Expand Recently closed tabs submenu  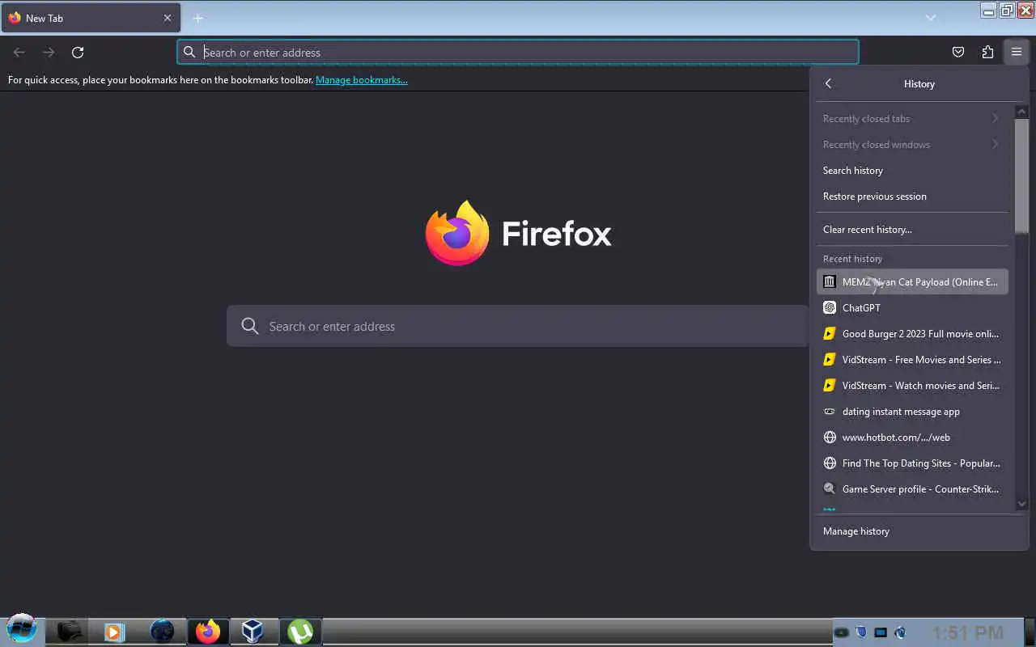click(x=912, y=119)
